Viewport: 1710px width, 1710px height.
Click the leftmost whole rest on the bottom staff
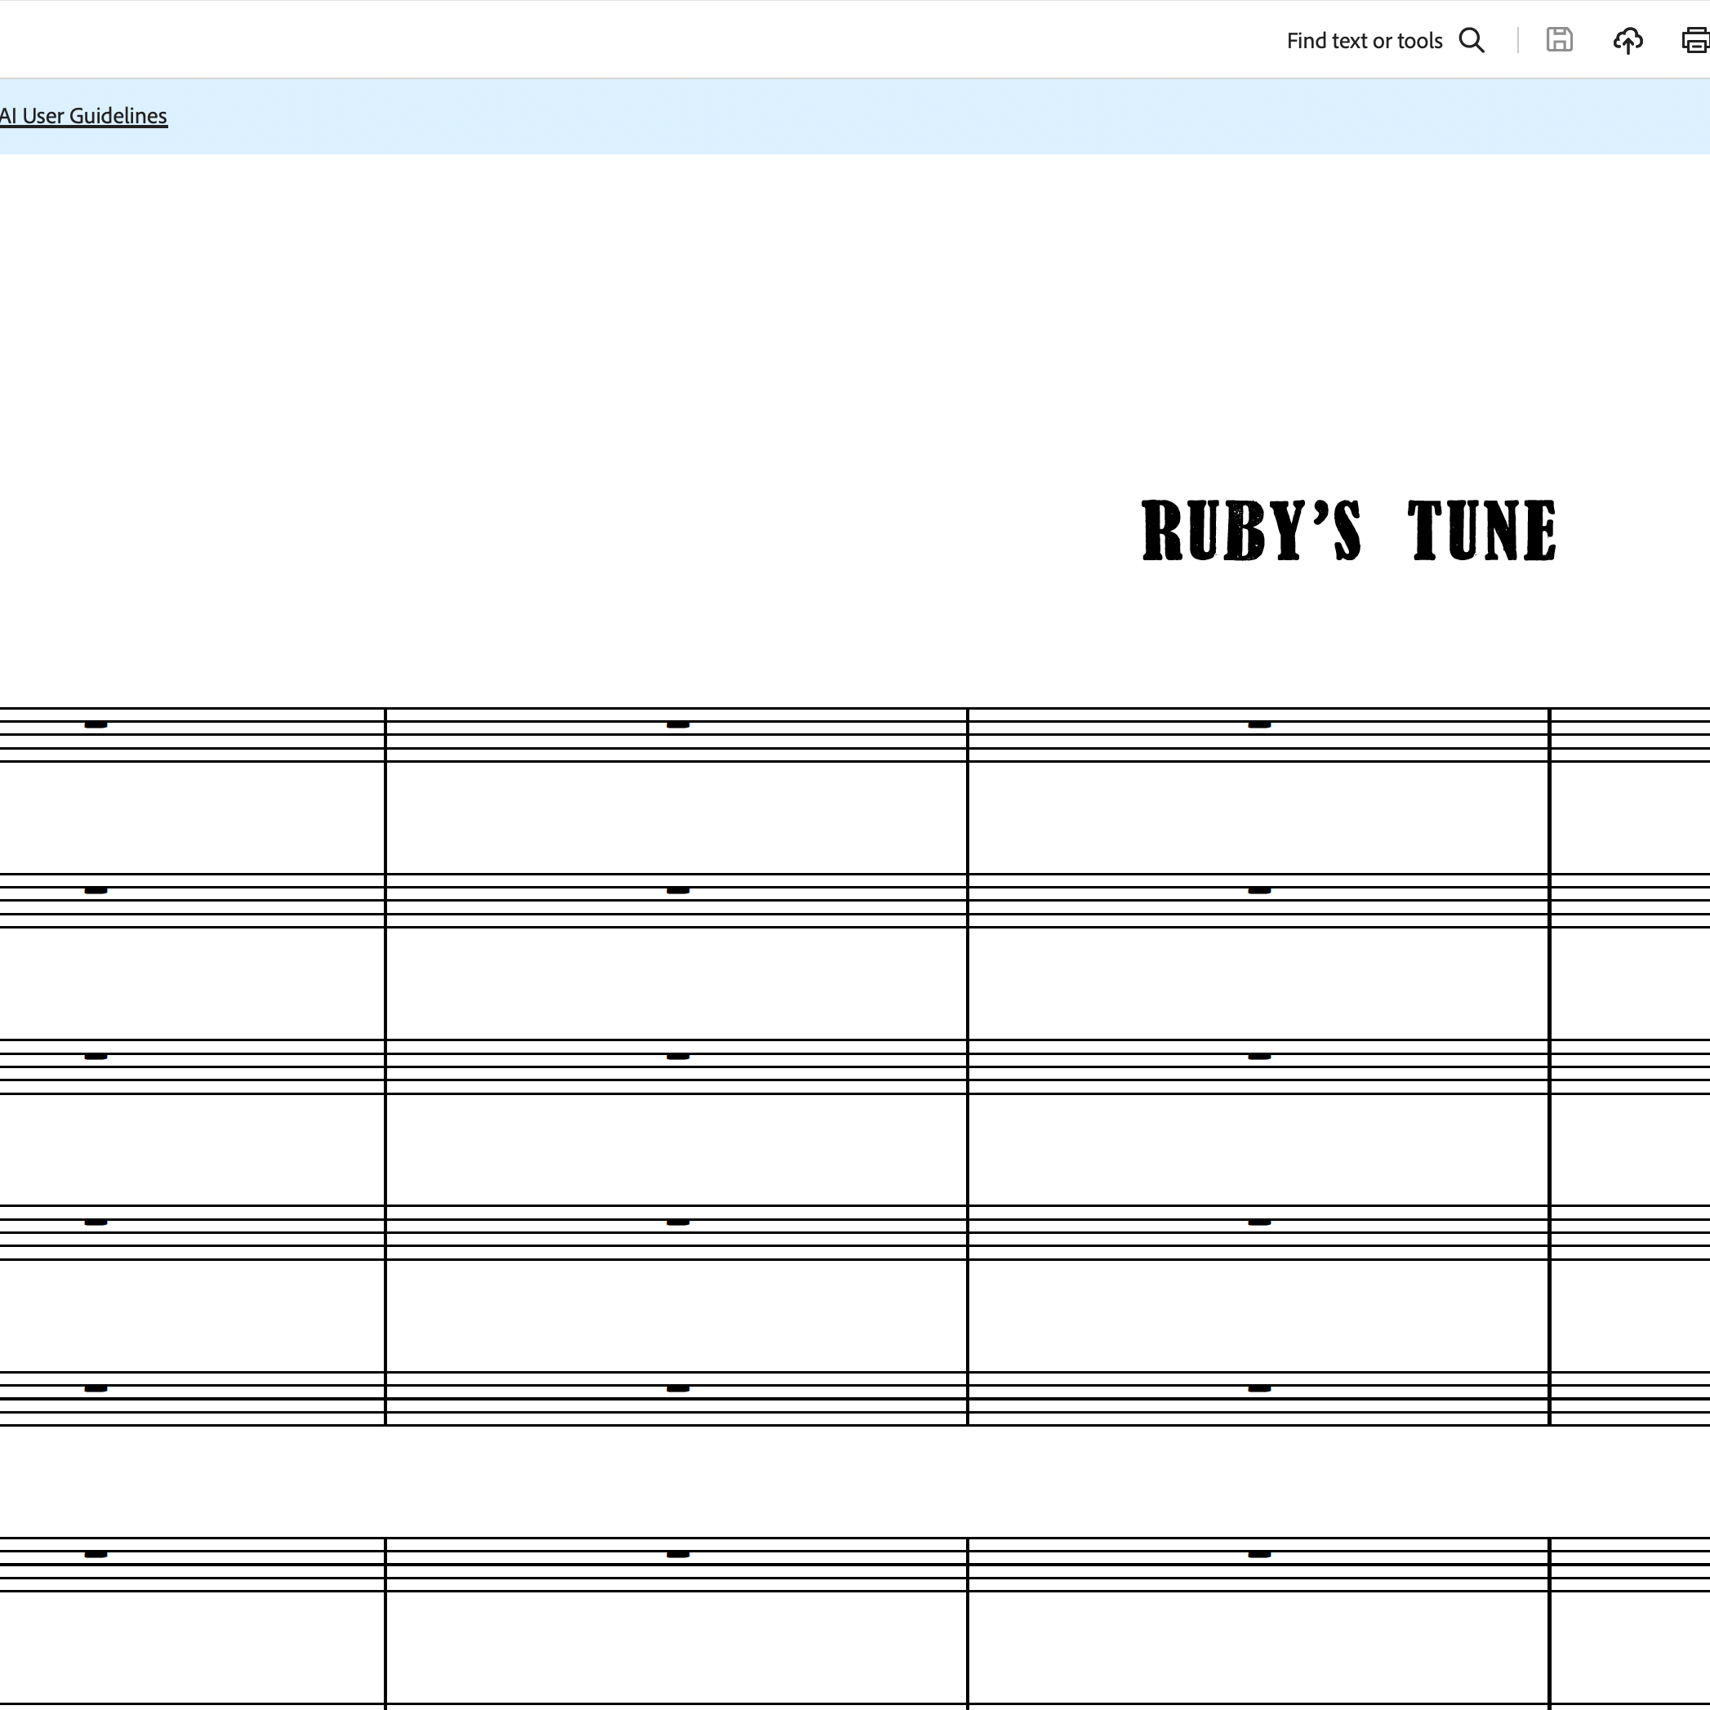[96, 1554]
